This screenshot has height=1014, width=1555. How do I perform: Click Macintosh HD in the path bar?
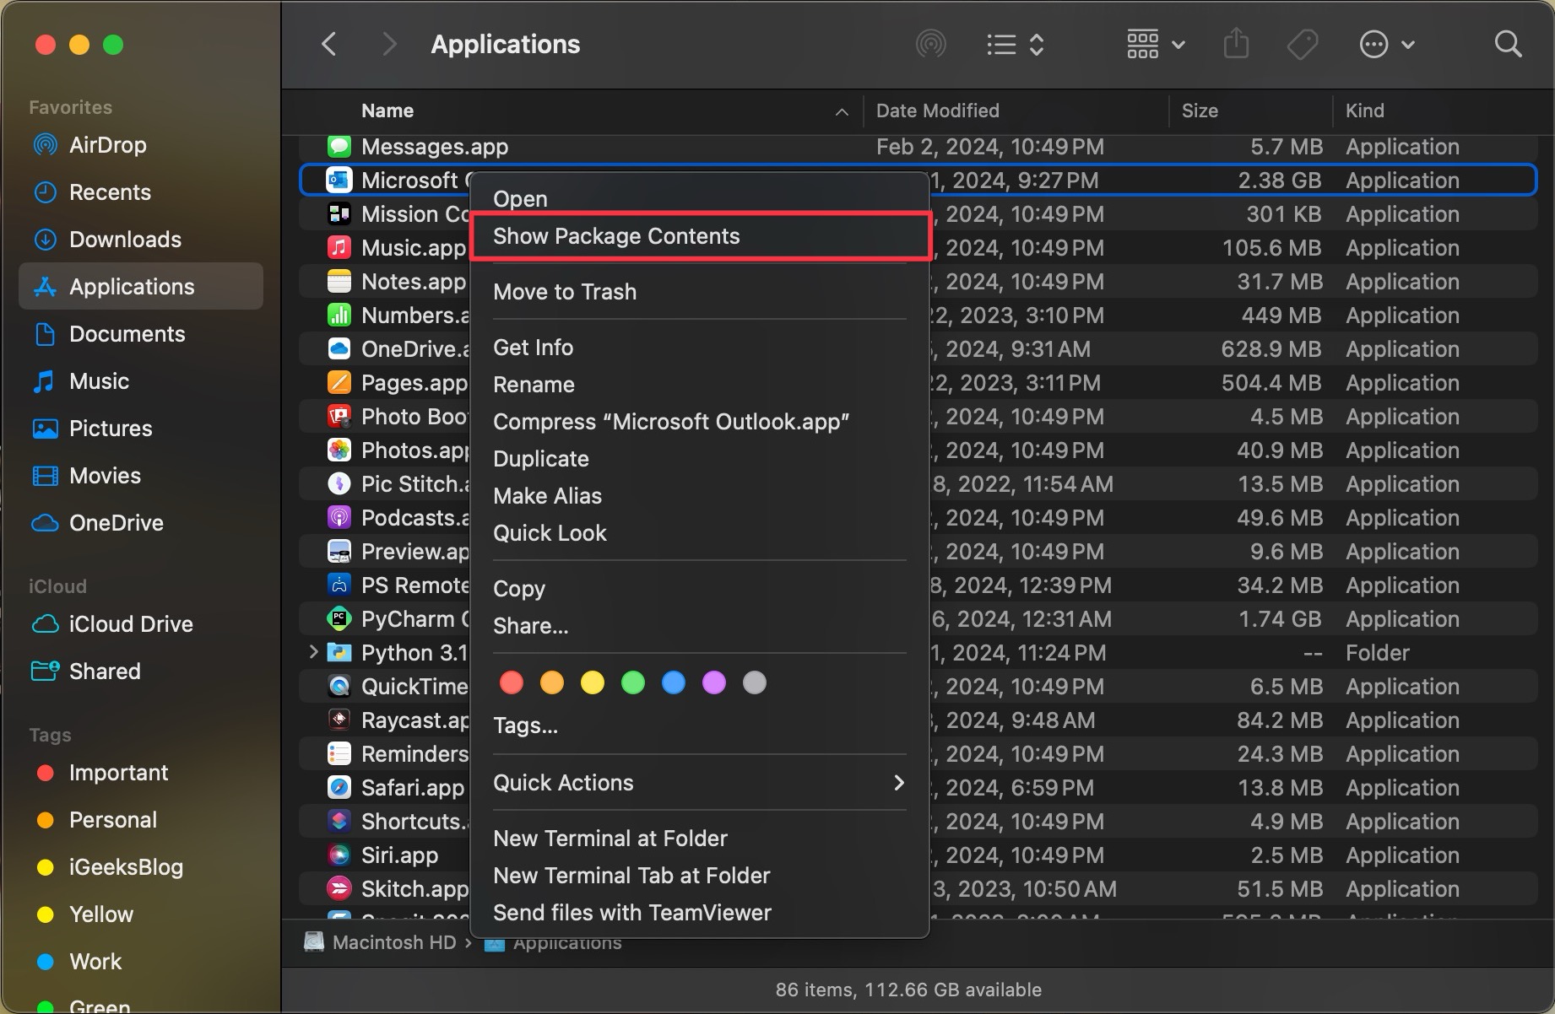pos(393,942)
